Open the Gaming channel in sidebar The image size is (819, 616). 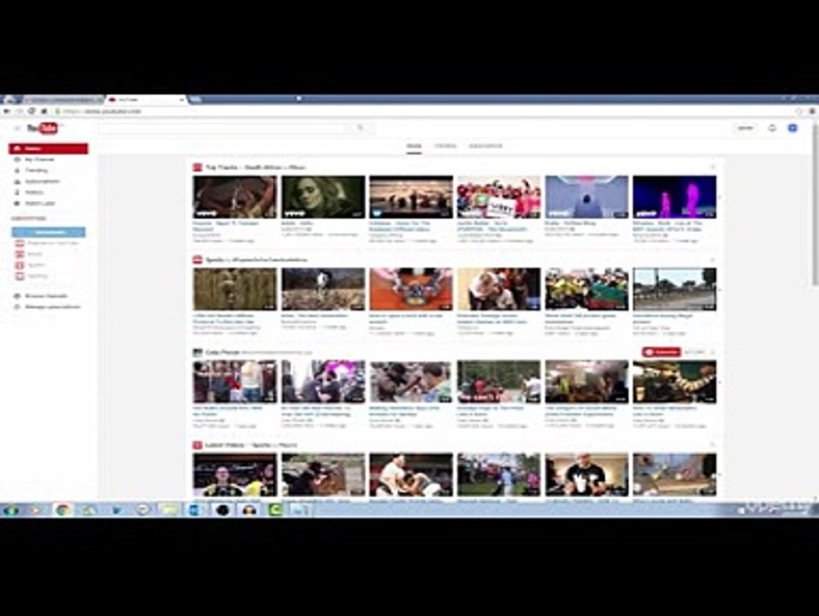tap(32, 276)
